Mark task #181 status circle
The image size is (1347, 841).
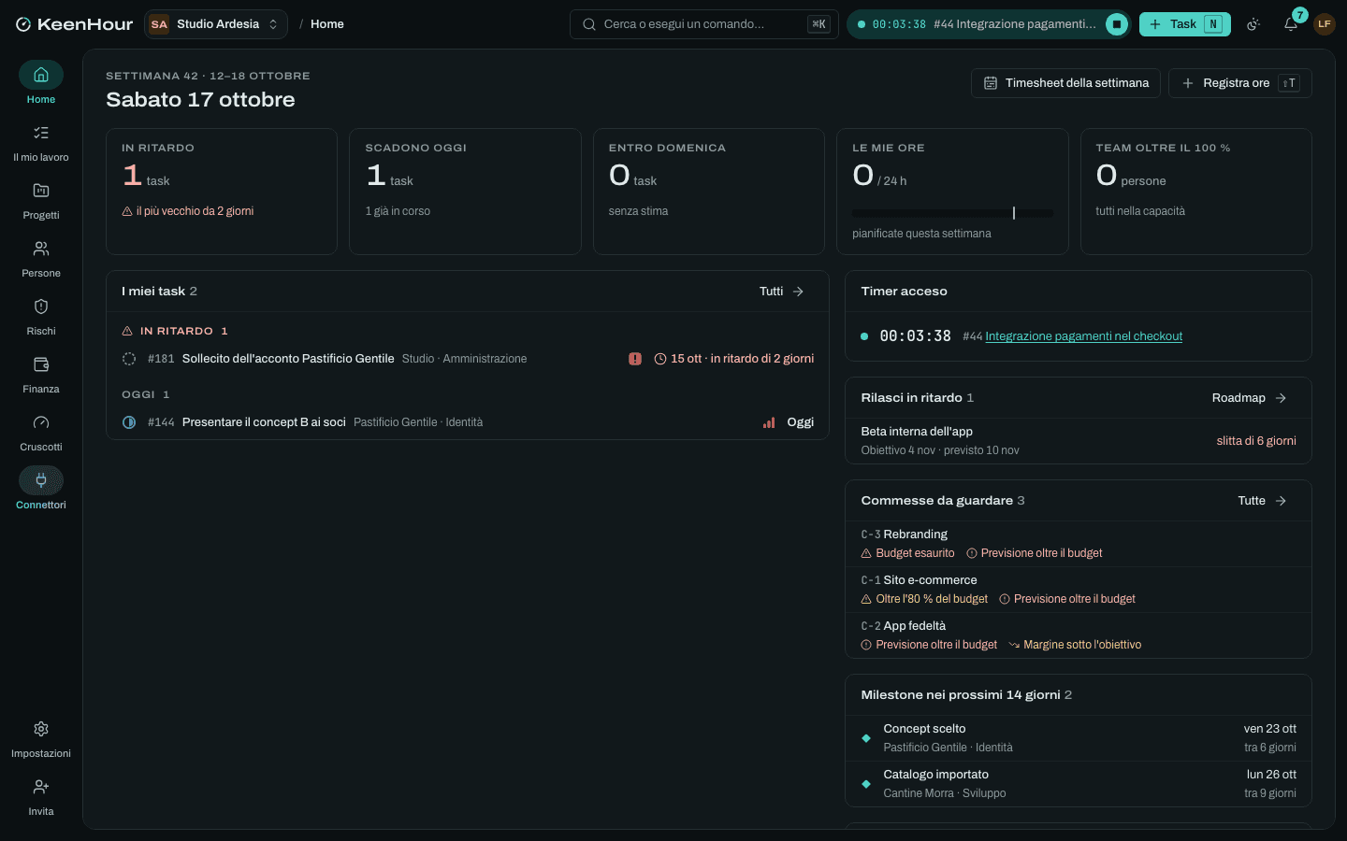(129, 359)
